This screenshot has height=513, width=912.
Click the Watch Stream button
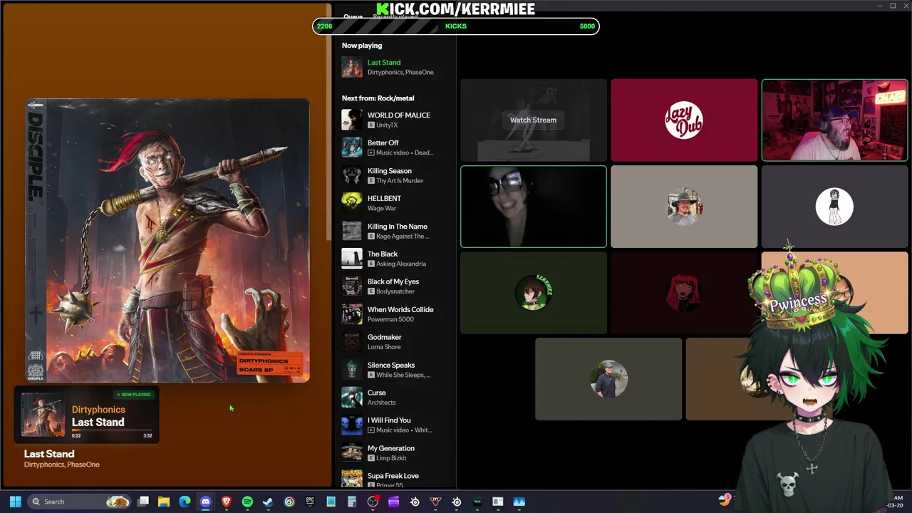pyautogui.click(x=533, y=120)
